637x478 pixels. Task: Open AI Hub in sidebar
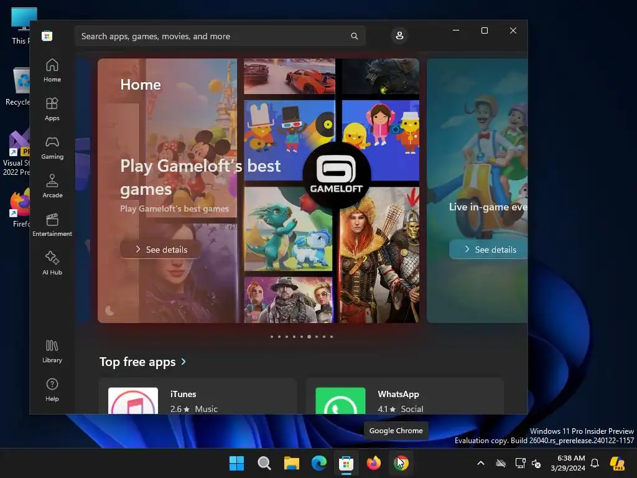(52, 263)
